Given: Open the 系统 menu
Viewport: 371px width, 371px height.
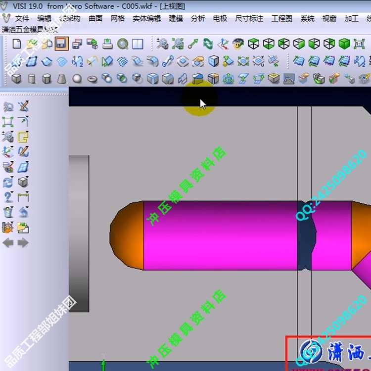Looking at the screenshot, I should coord(307,18).
